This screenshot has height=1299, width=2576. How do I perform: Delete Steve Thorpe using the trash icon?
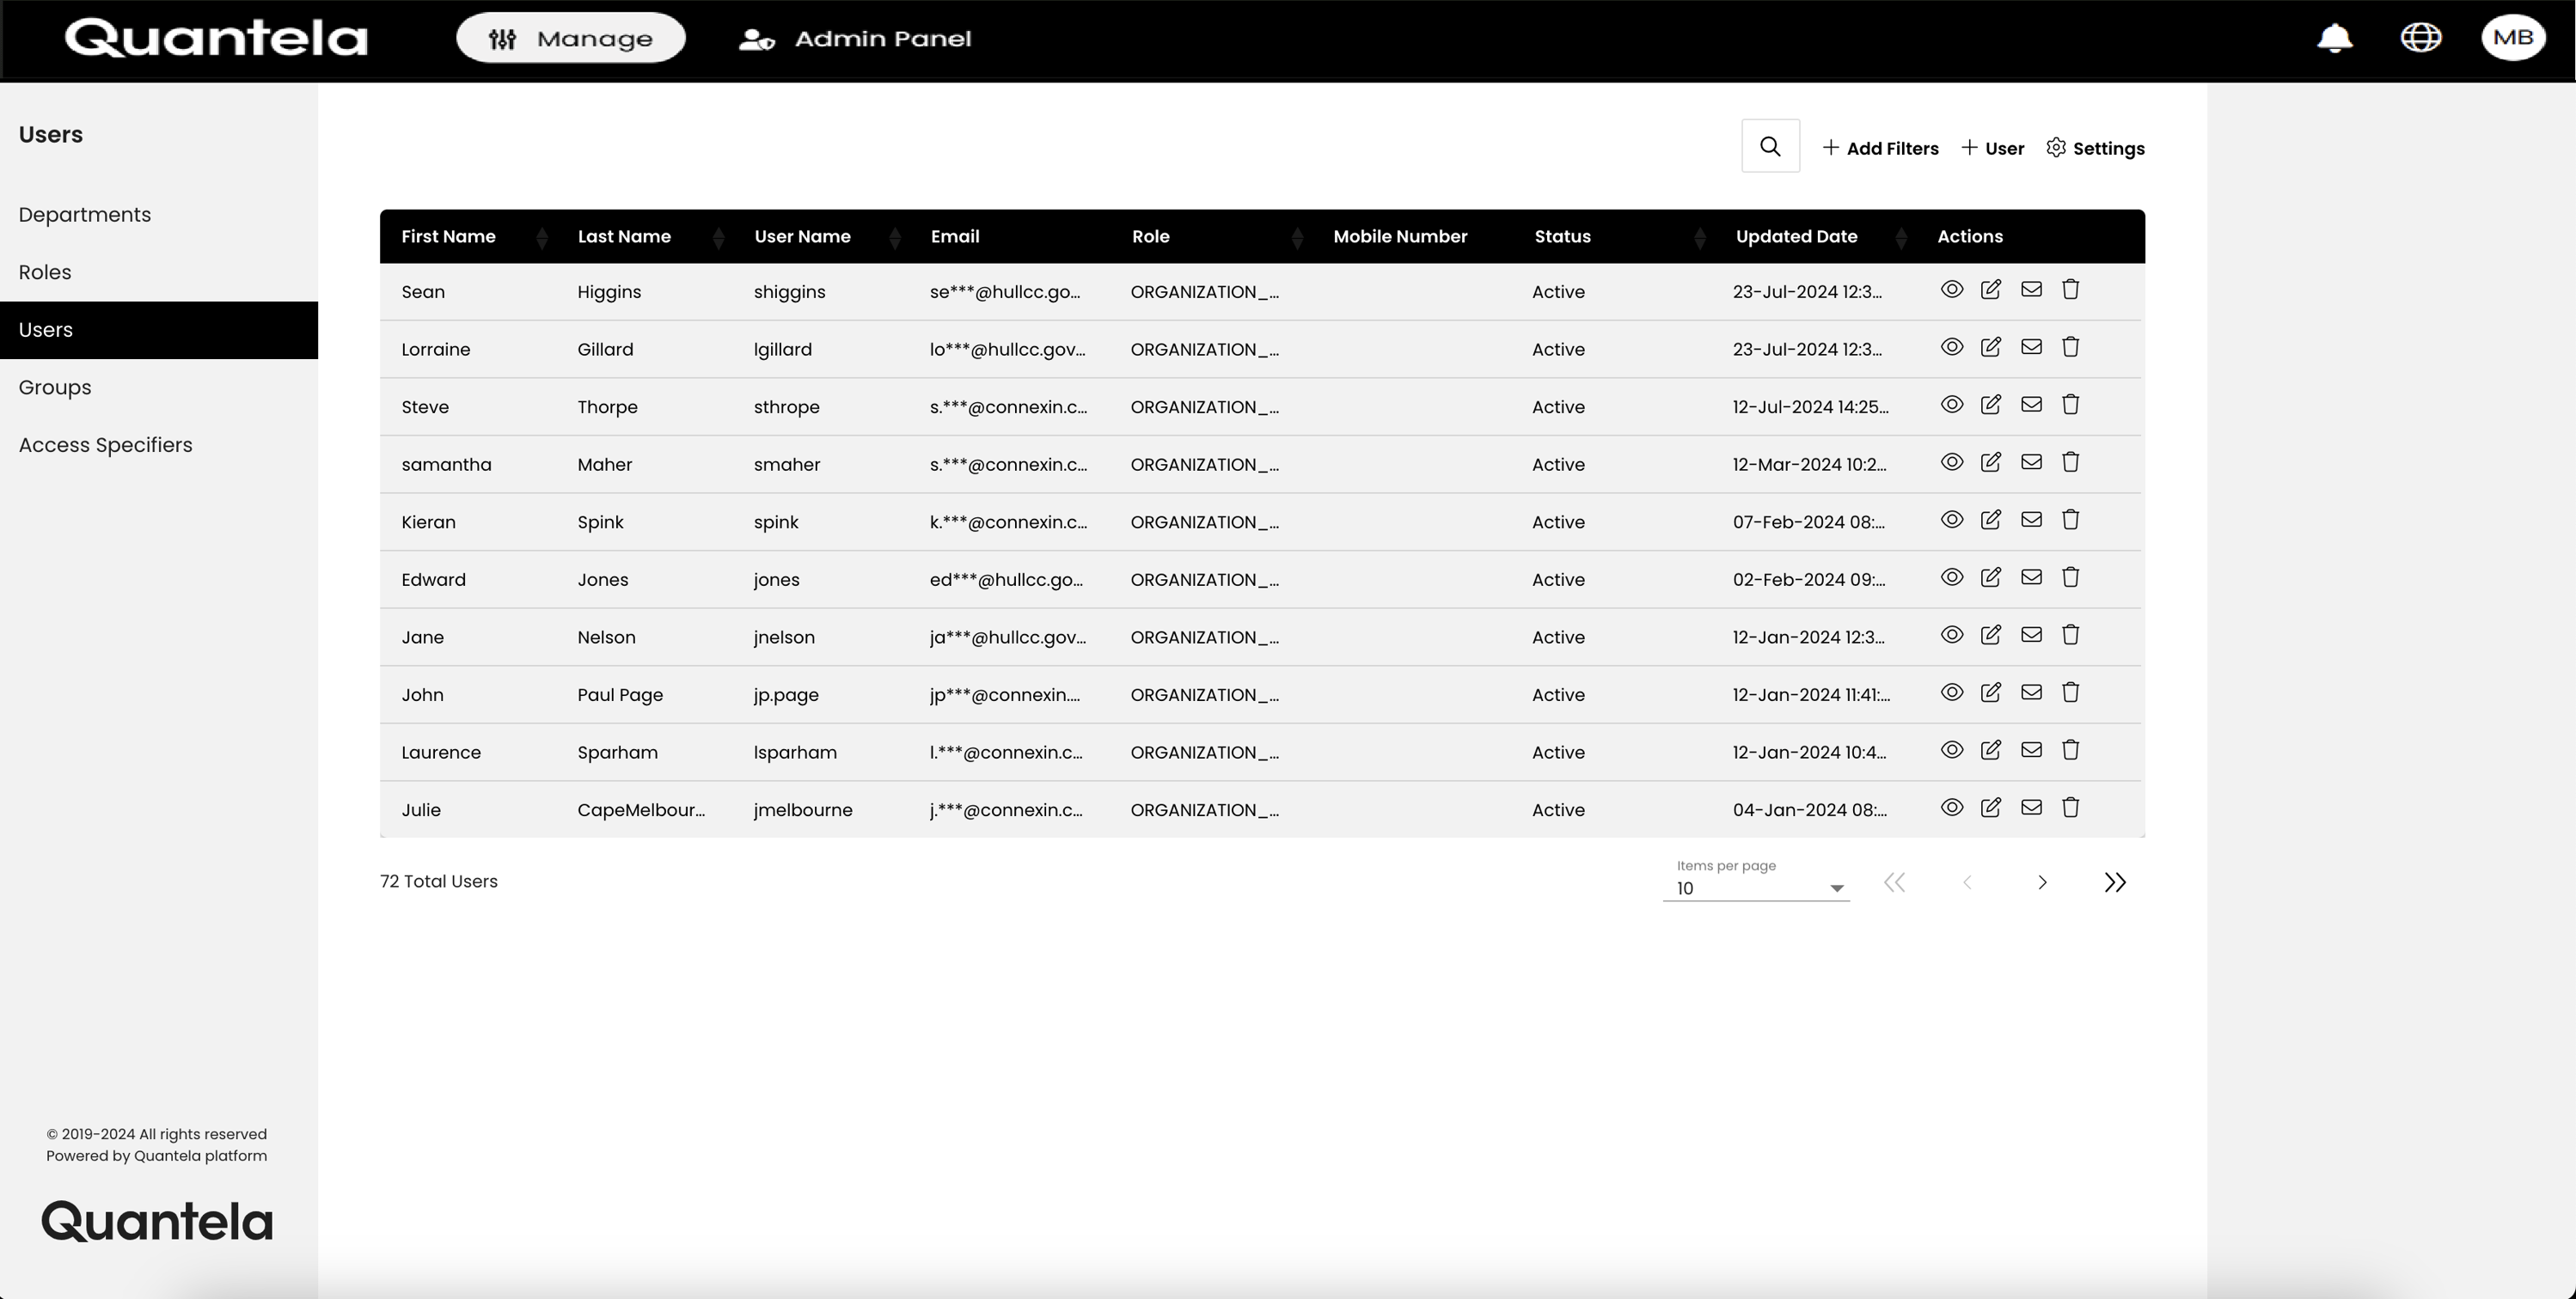pyautogui.click(x=2071, y=405)
